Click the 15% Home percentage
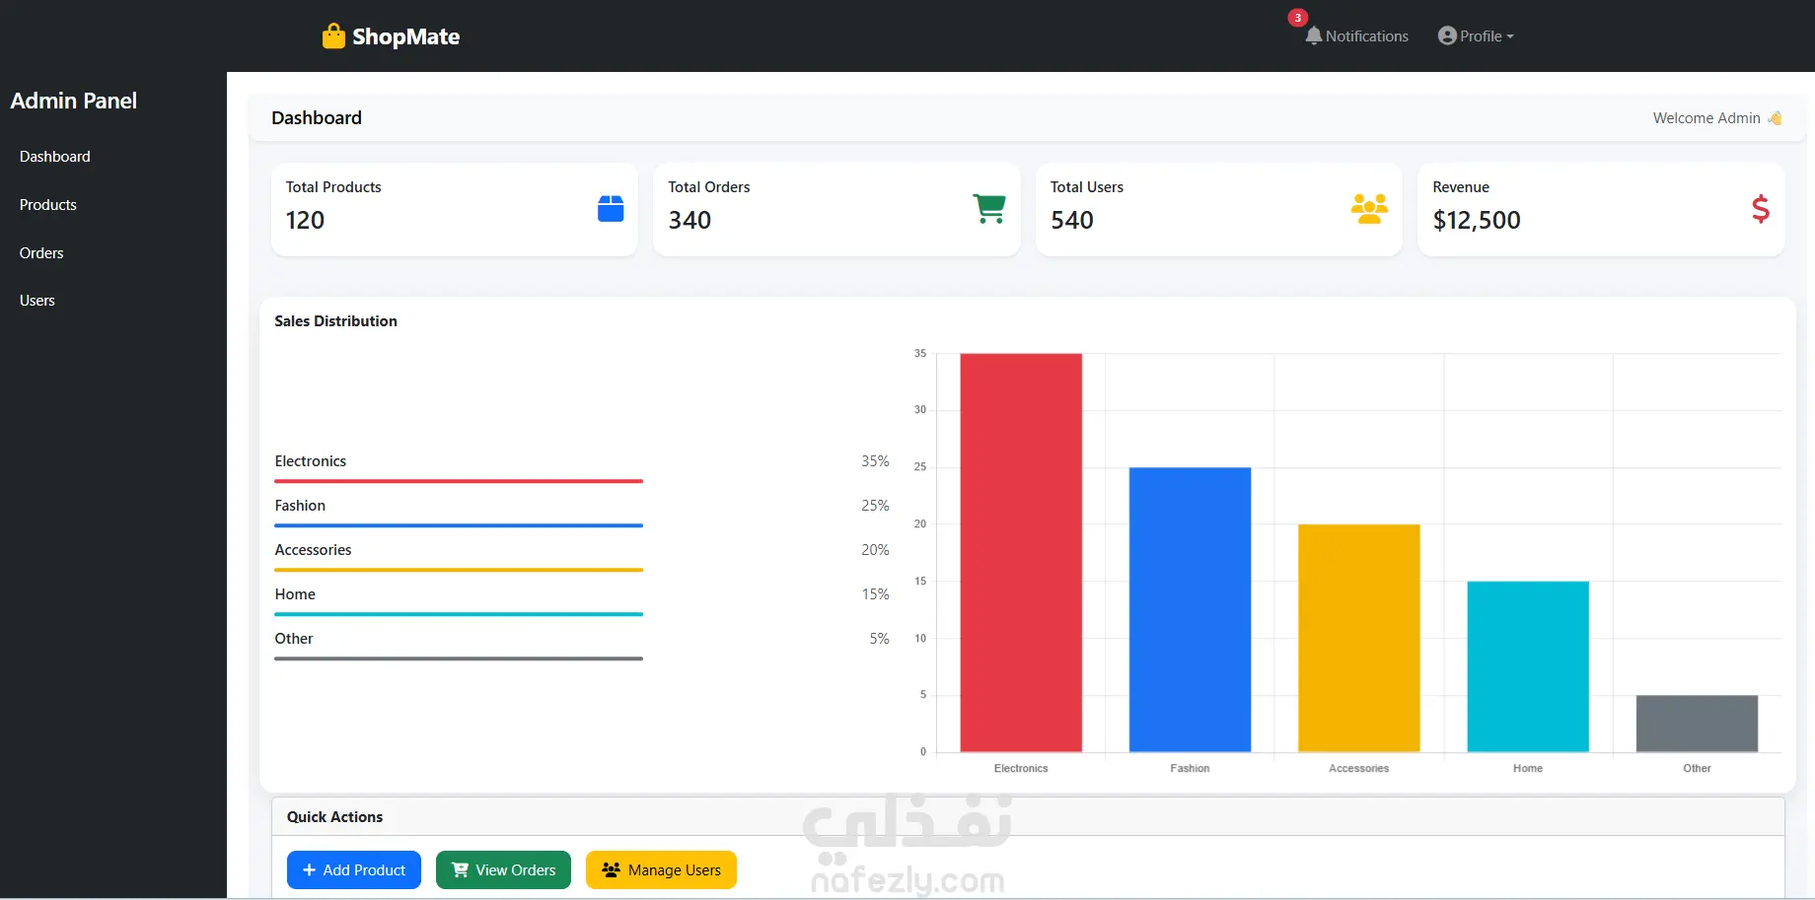The image size is (1815, 900). [875, 594]
